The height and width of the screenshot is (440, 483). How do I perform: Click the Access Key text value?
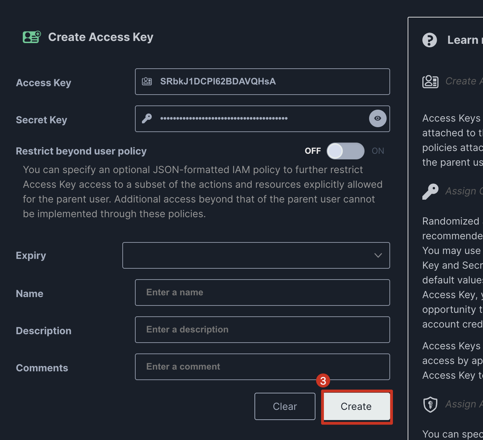[218, 82]
